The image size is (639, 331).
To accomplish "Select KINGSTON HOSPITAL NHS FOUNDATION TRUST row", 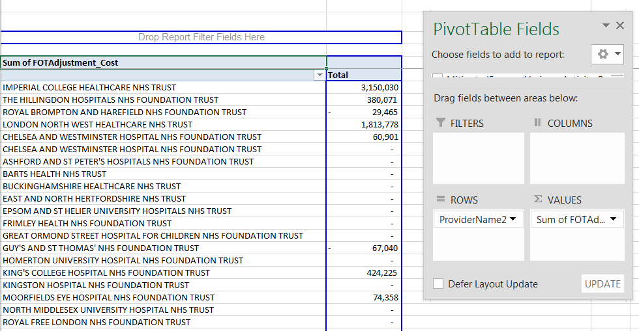I will click(164, 285).
